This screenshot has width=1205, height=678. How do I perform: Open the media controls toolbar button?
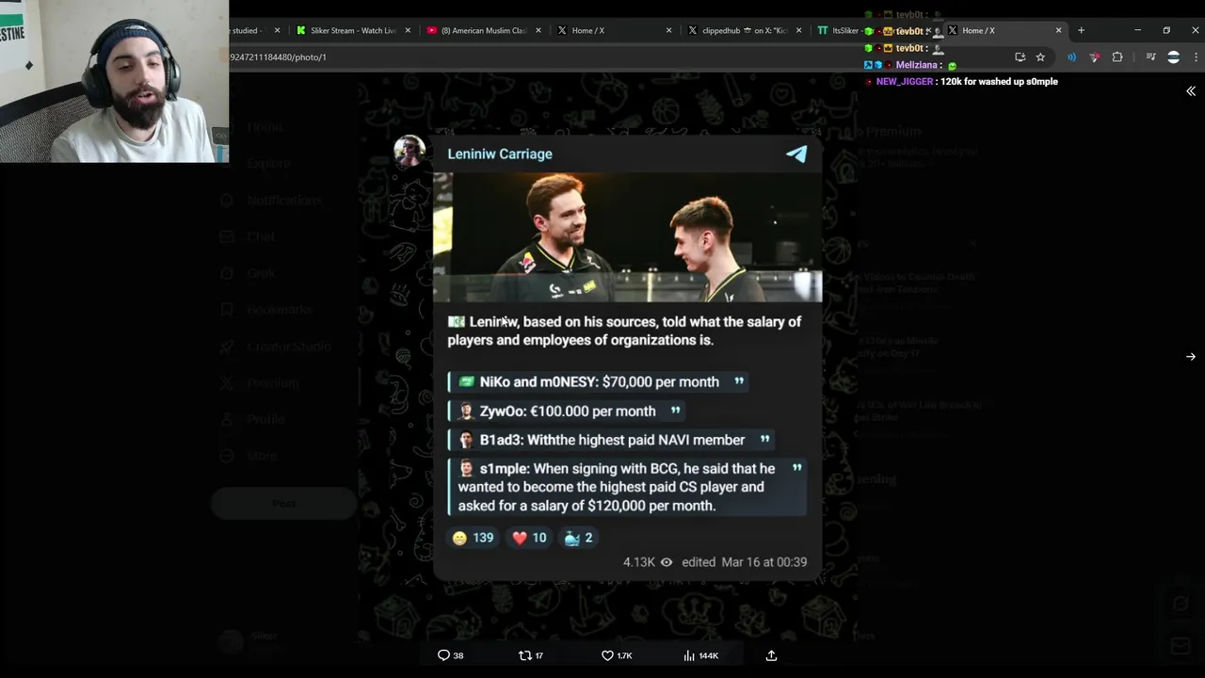1150,57
